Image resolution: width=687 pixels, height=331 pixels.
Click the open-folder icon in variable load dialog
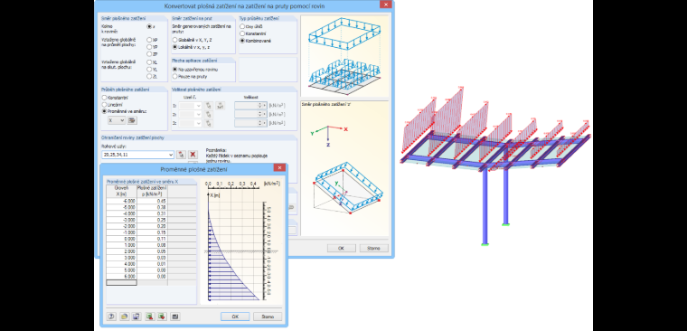pyautogui.click(x=125, y=317)
